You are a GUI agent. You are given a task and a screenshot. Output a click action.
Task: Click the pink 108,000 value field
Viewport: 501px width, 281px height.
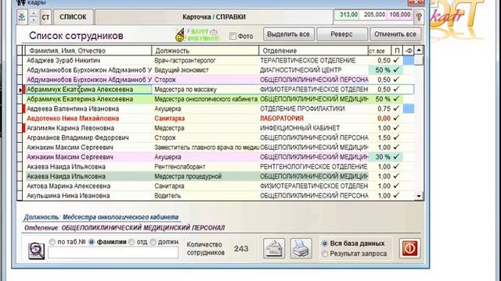399,15
